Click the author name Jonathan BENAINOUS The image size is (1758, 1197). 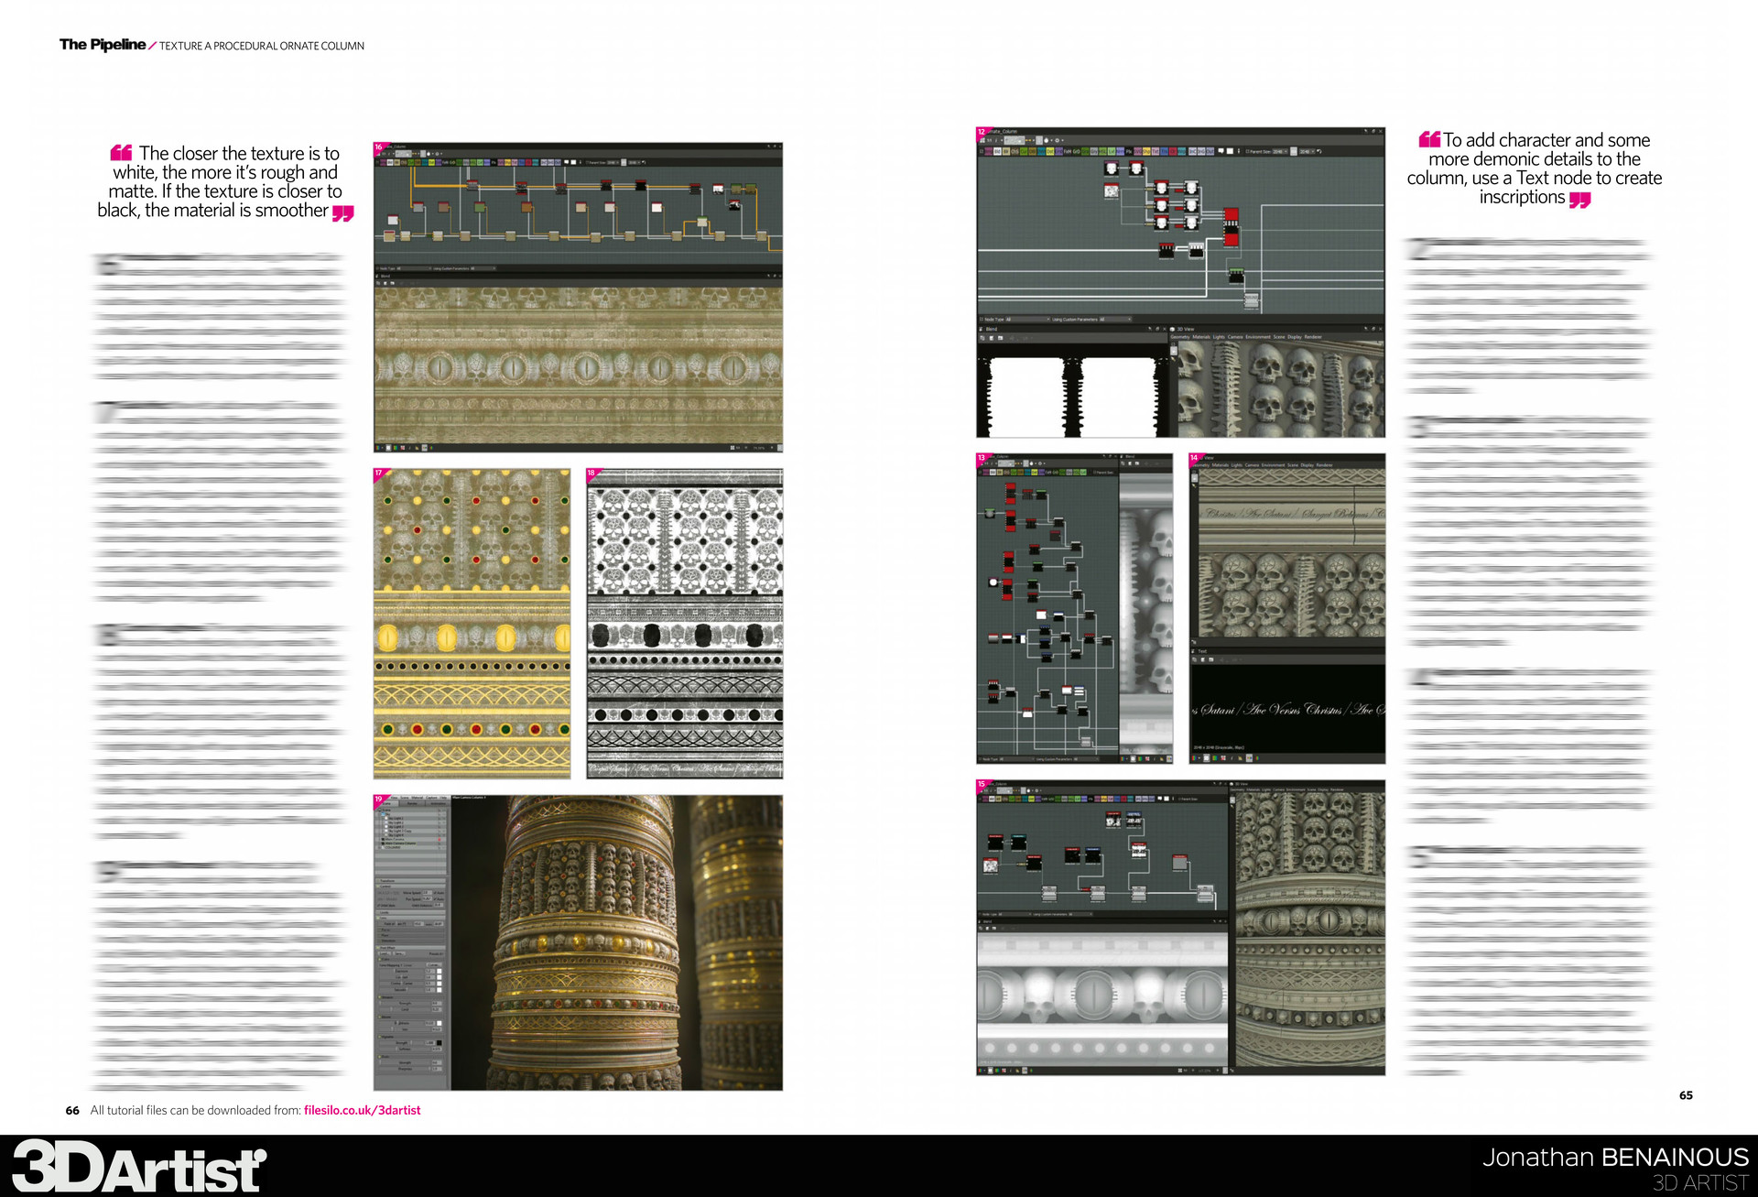1615,1158
